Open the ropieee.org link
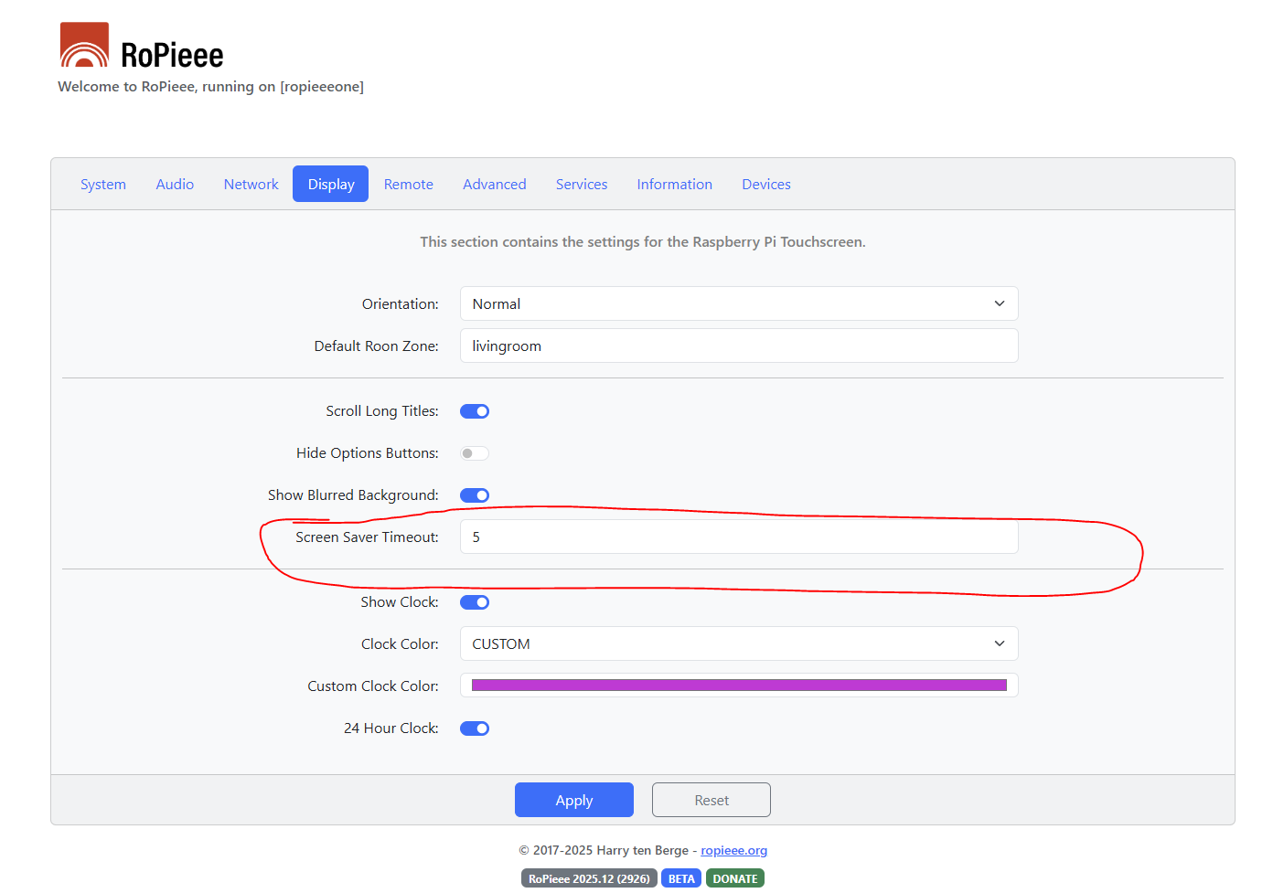The image size is (1284, 893). click(733, 850)
